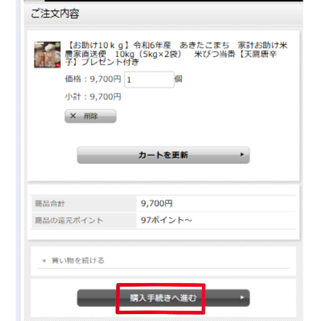Click the 97ポイント～ points value
Screen dimensions: 321x321
click(x=166, y=220)
